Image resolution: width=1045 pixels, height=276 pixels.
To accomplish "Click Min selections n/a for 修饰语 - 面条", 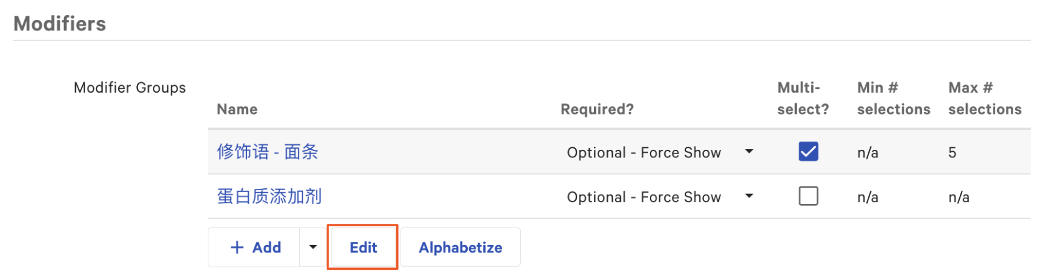I will click(868, 153).
